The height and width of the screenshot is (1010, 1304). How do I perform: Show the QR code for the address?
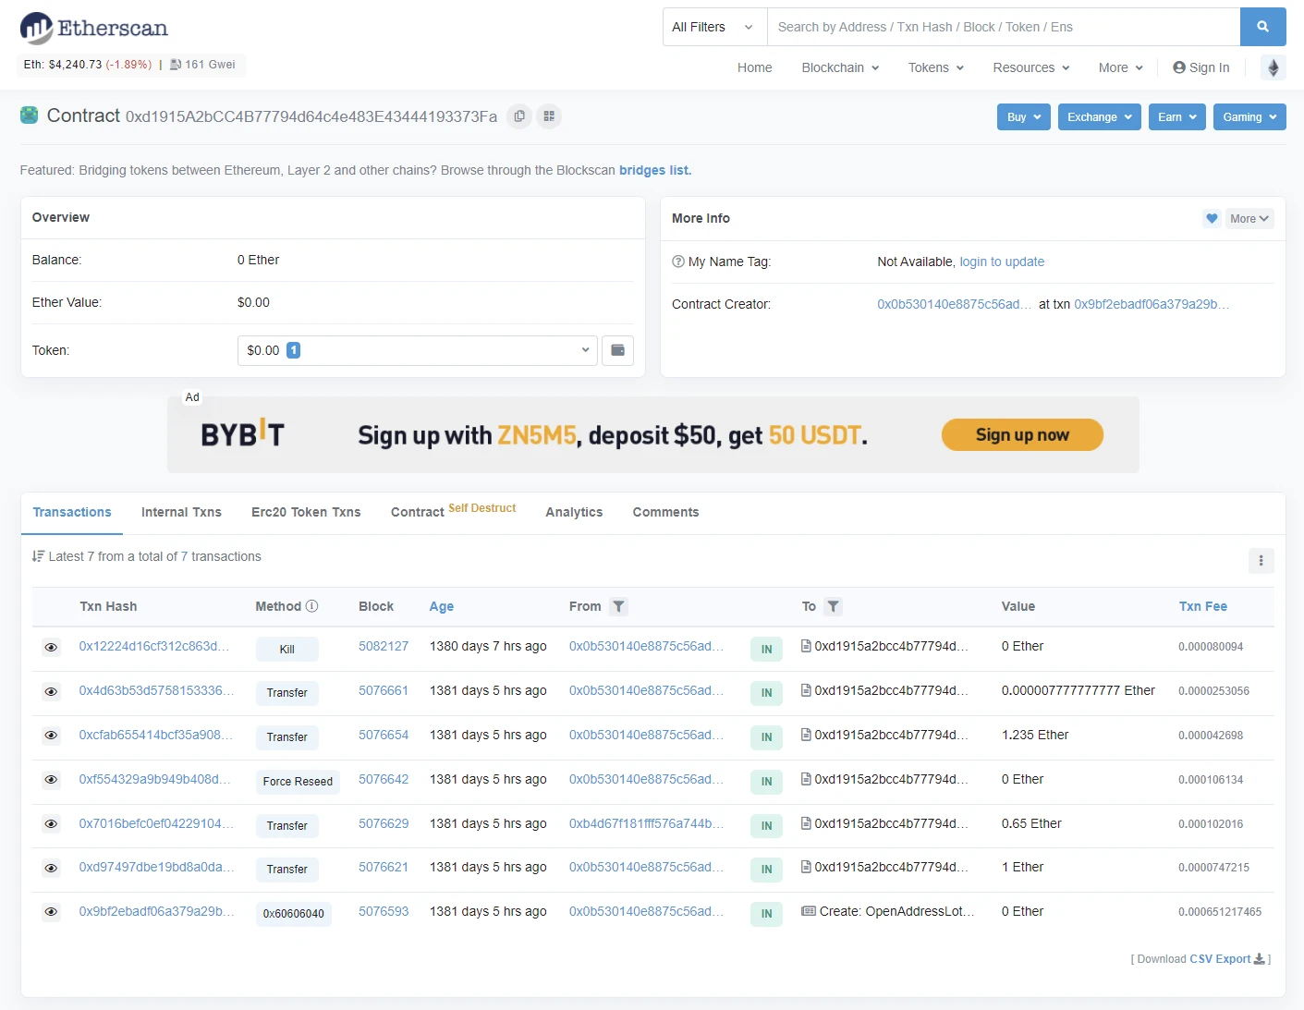pyautogui.click(x=549, y=116)
